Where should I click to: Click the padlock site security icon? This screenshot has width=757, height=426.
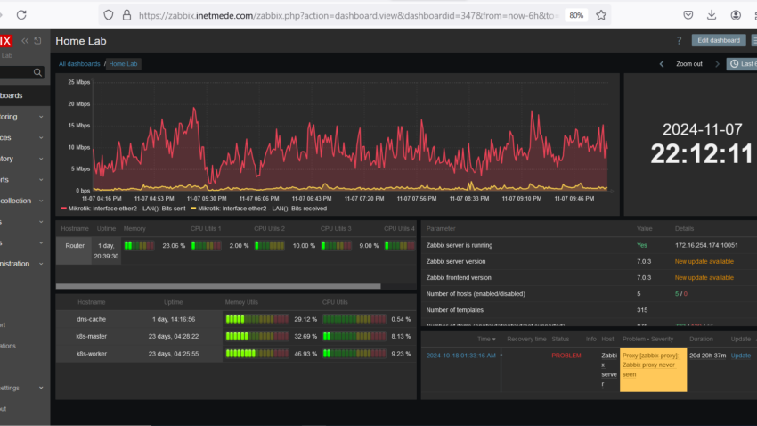click(126, 15)
